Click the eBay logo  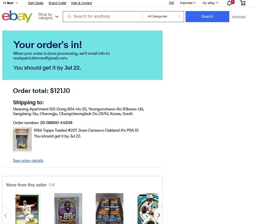click(x=17, y=16)
